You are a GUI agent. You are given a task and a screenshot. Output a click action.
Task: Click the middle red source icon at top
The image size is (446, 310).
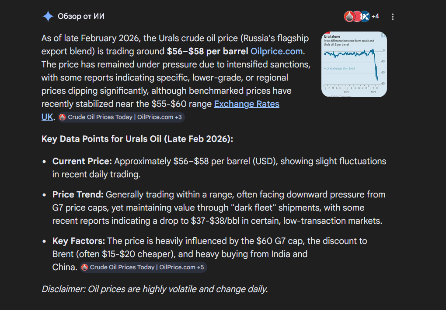[x=357, y=17]
